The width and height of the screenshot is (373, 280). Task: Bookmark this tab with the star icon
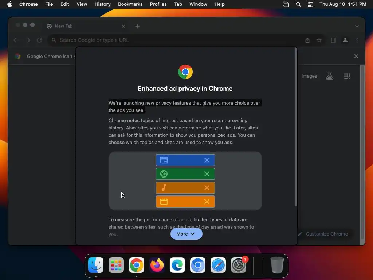[319, 40]
